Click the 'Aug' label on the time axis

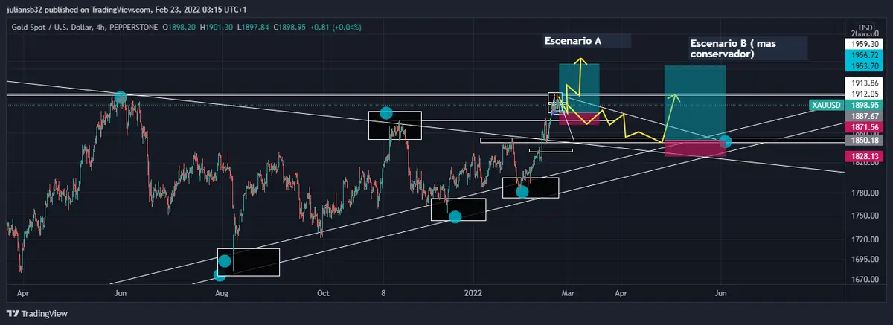(x=221, y=292)
